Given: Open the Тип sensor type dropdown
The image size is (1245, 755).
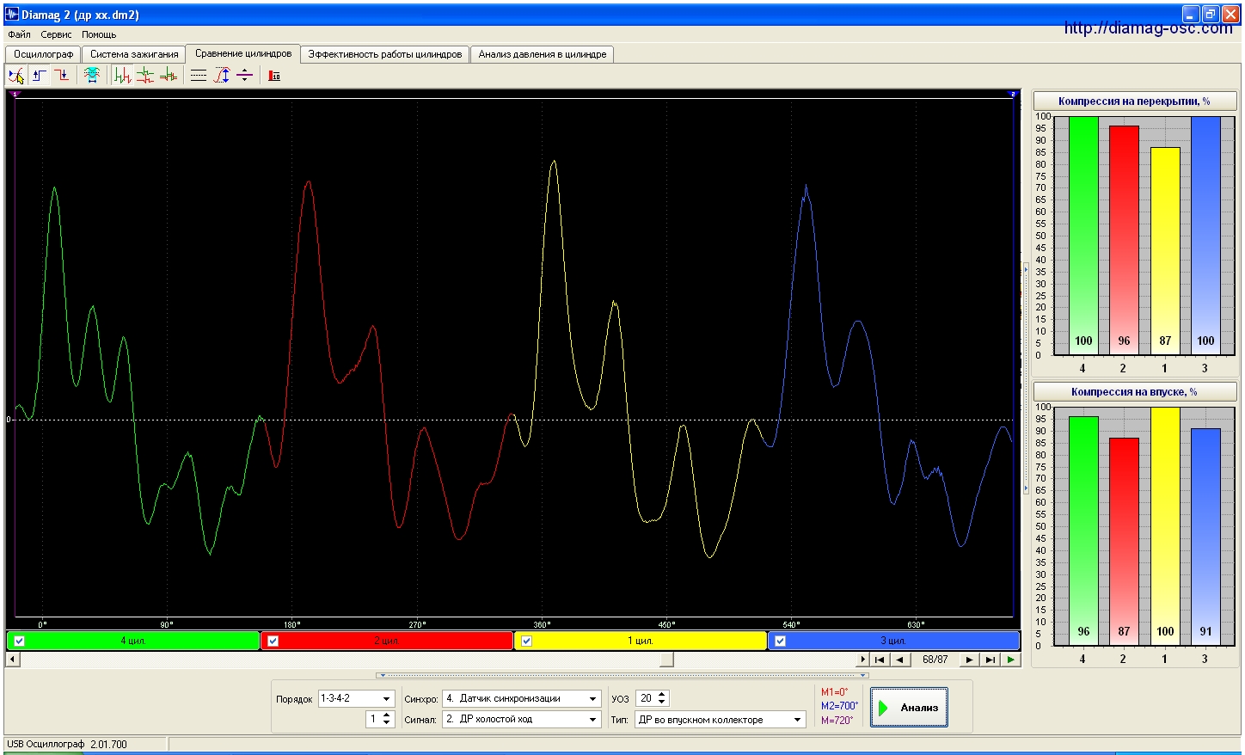Looking at the screenshot, I should point(797,719).
